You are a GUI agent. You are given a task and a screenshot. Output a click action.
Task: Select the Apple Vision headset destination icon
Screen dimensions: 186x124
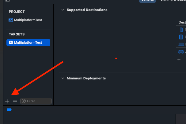181,52
